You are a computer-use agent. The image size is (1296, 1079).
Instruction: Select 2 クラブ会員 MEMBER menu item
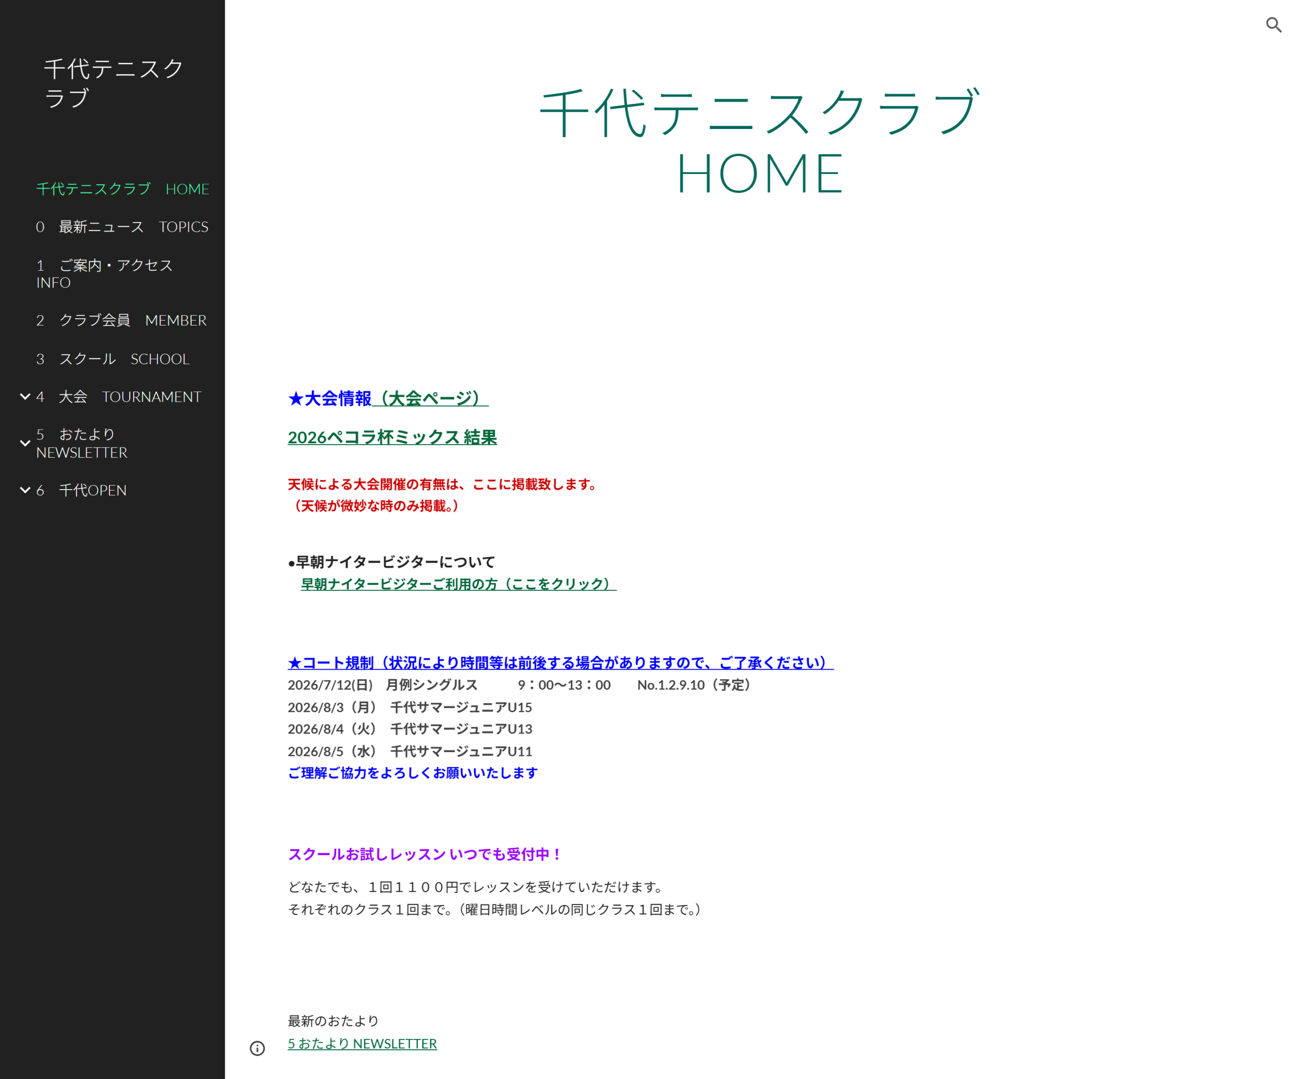pyautogui.click(x=121, y=321)
